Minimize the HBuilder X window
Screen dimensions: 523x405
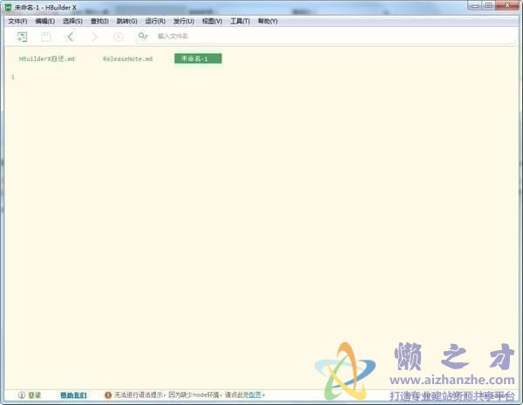[475, 5]
